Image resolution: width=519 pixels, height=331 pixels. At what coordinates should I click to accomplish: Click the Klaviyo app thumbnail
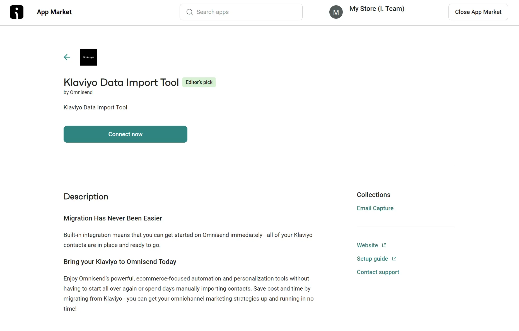pos(89,57)
